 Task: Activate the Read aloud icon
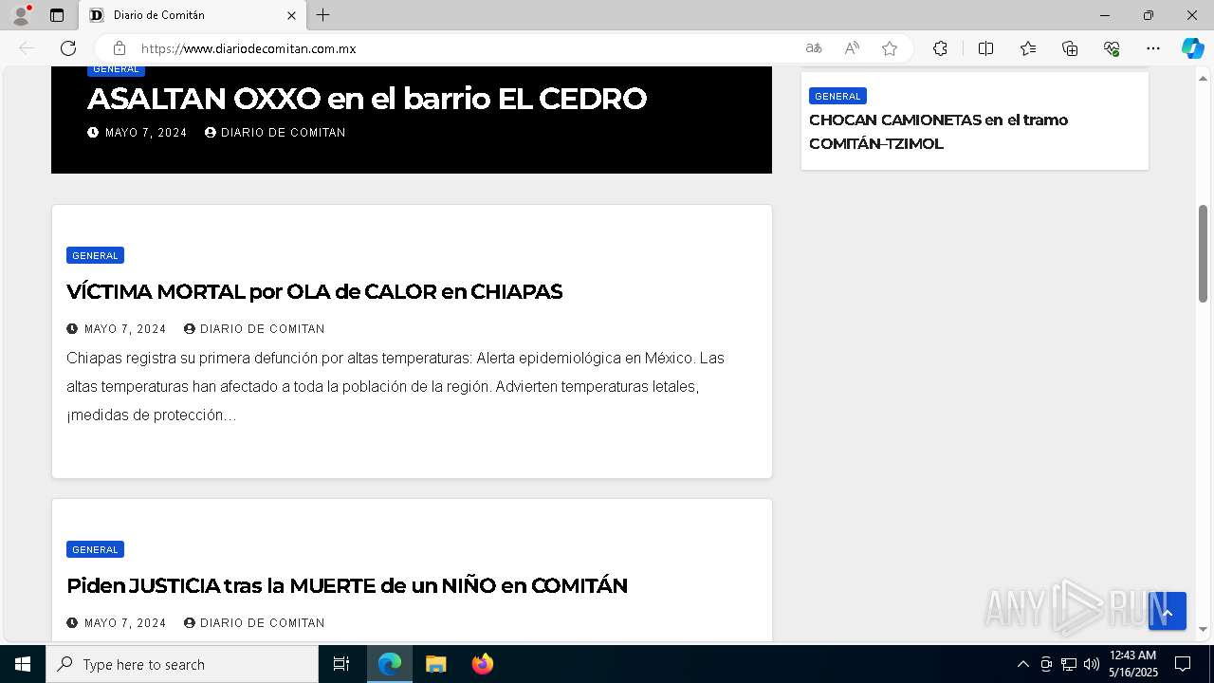(852, 48)
